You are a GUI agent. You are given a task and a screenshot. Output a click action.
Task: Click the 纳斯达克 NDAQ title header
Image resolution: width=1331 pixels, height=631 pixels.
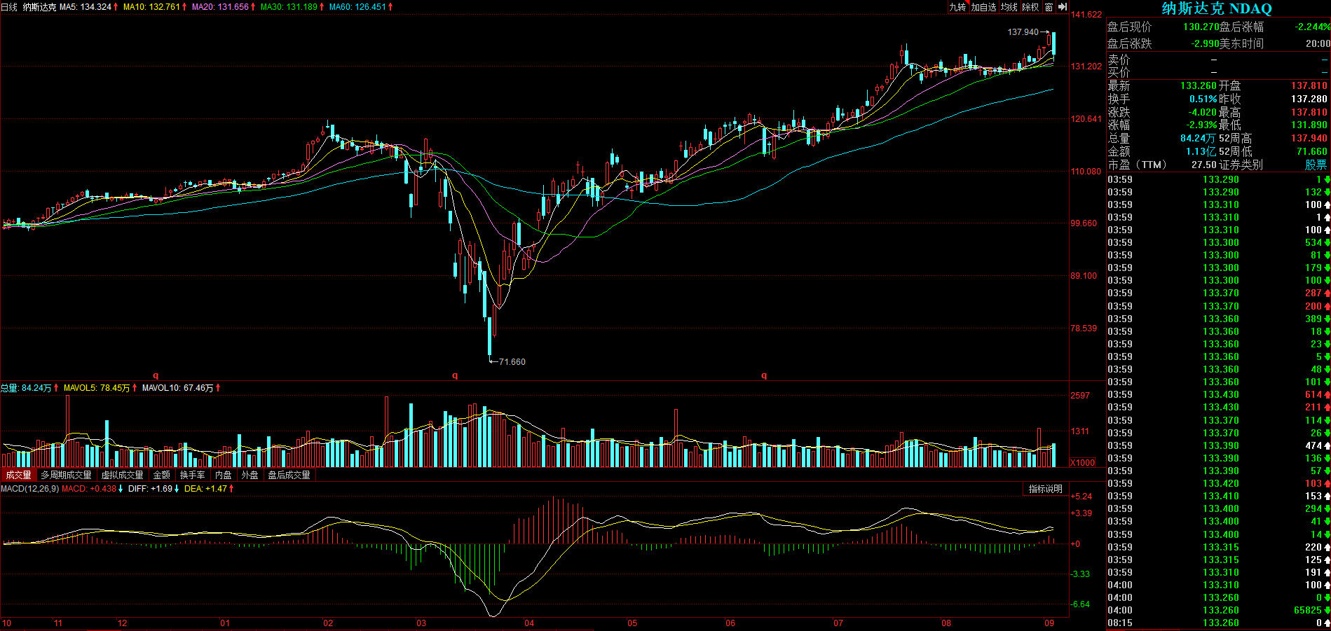pos(1217,8)
